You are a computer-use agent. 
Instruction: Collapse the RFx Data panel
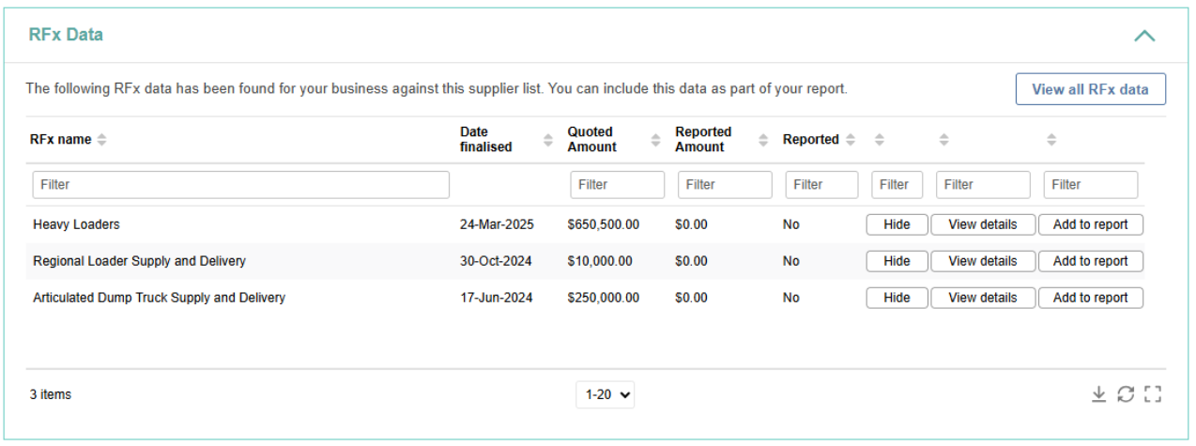pyautogui.click(x=1143, y=36)
